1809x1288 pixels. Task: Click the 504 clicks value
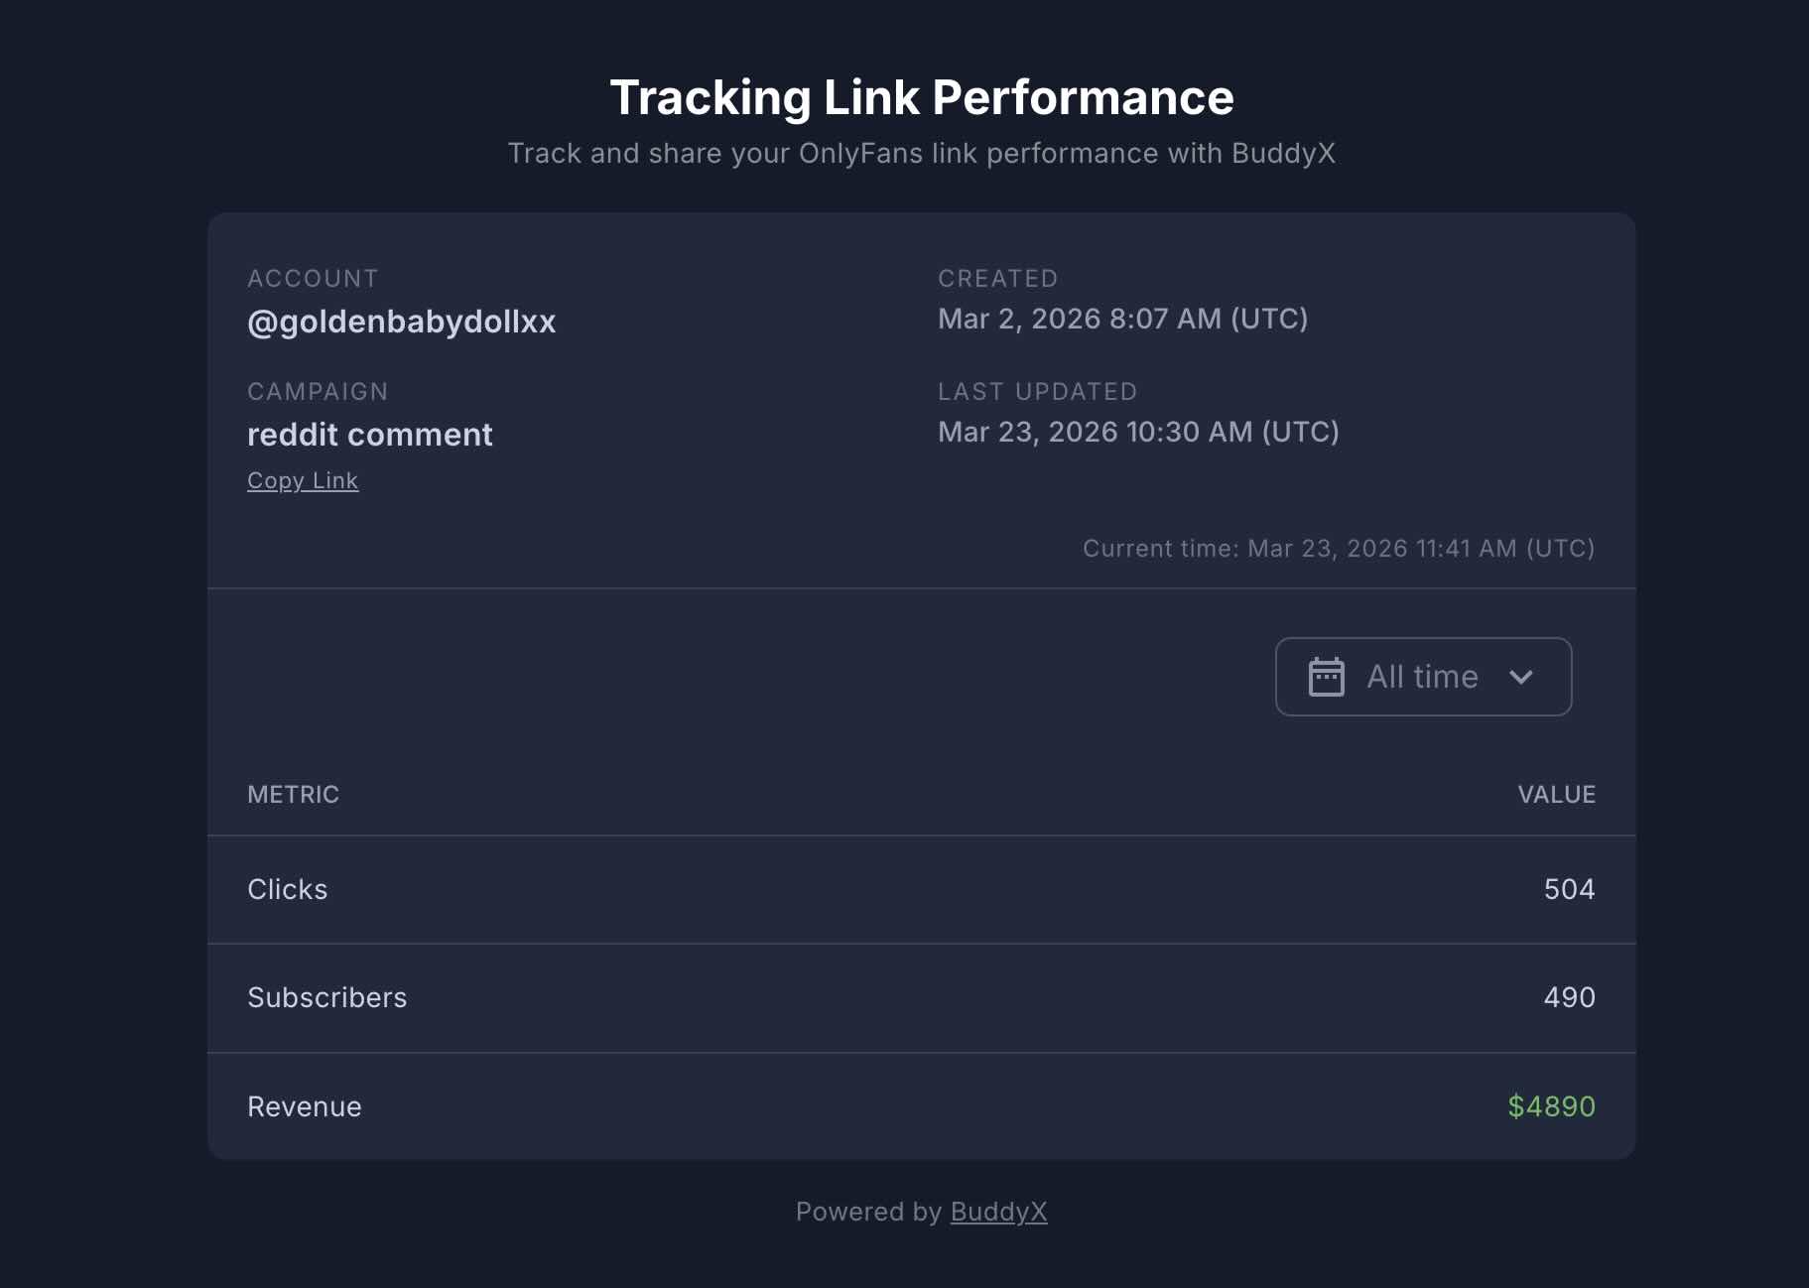pos(1569,889)
